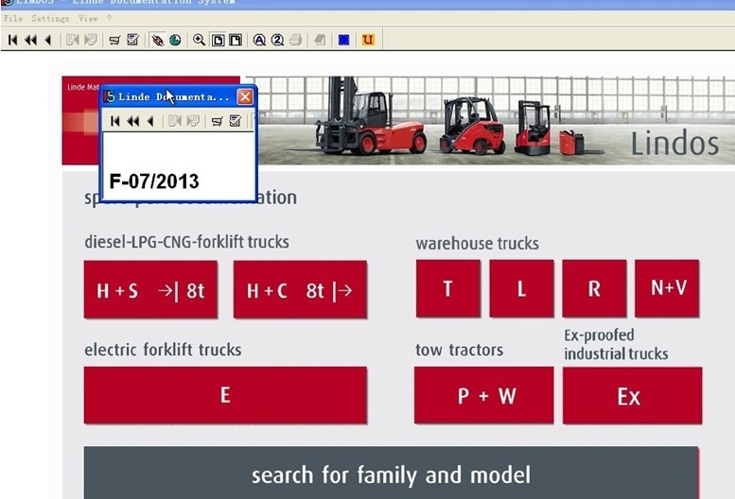Image resolution: width=735 pixels, height=499 pixels.
Task: Open shopping cart icon in popup window
Action: pos(217,122)
